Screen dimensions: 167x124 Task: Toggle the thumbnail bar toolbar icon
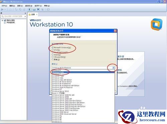point(34,9)
